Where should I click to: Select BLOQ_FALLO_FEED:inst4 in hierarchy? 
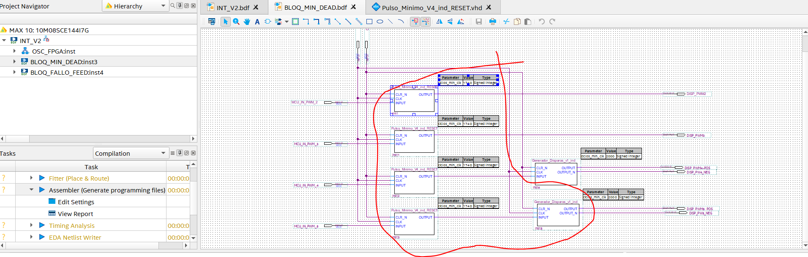click(x=67, y=73)
